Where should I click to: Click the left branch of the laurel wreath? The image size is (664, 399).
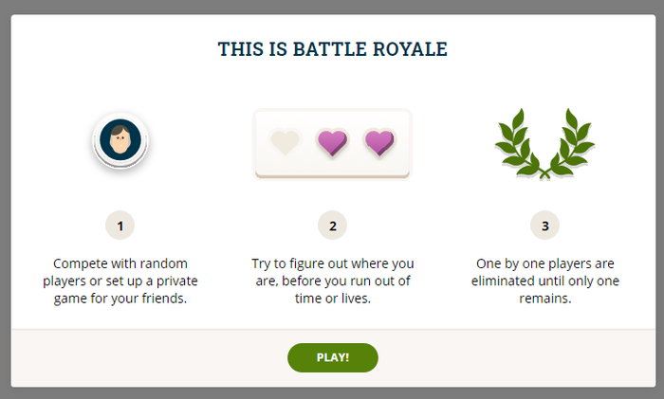[x=517, y=142]
